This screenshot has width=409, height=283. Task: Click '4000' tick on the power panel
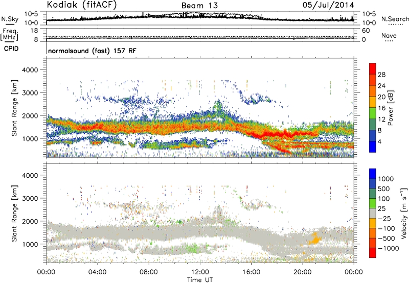coord(30,70)
